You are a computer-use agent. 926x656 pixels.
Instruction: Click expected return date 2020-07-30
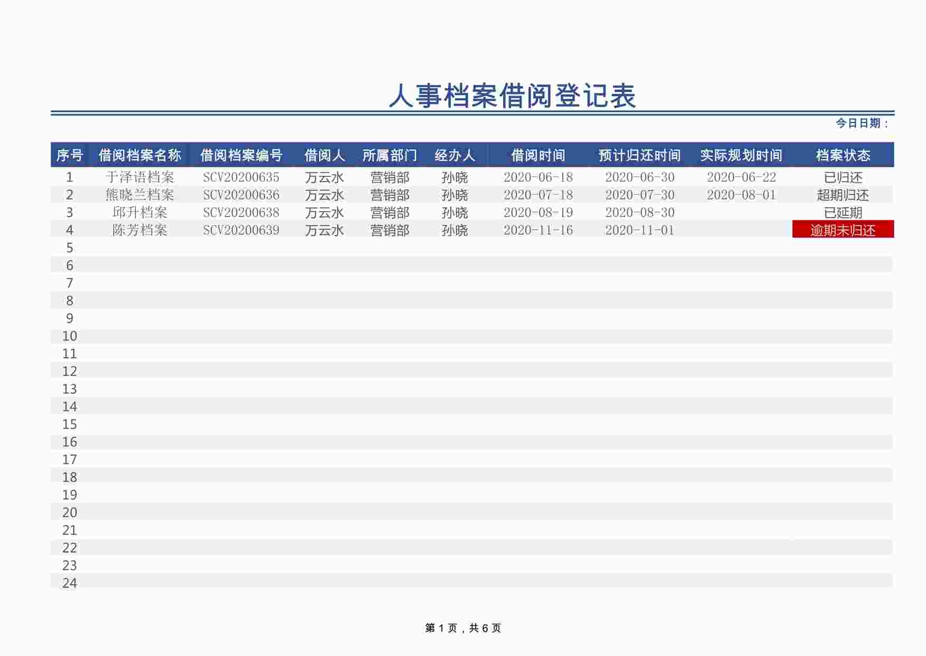[x=639, y=195]
